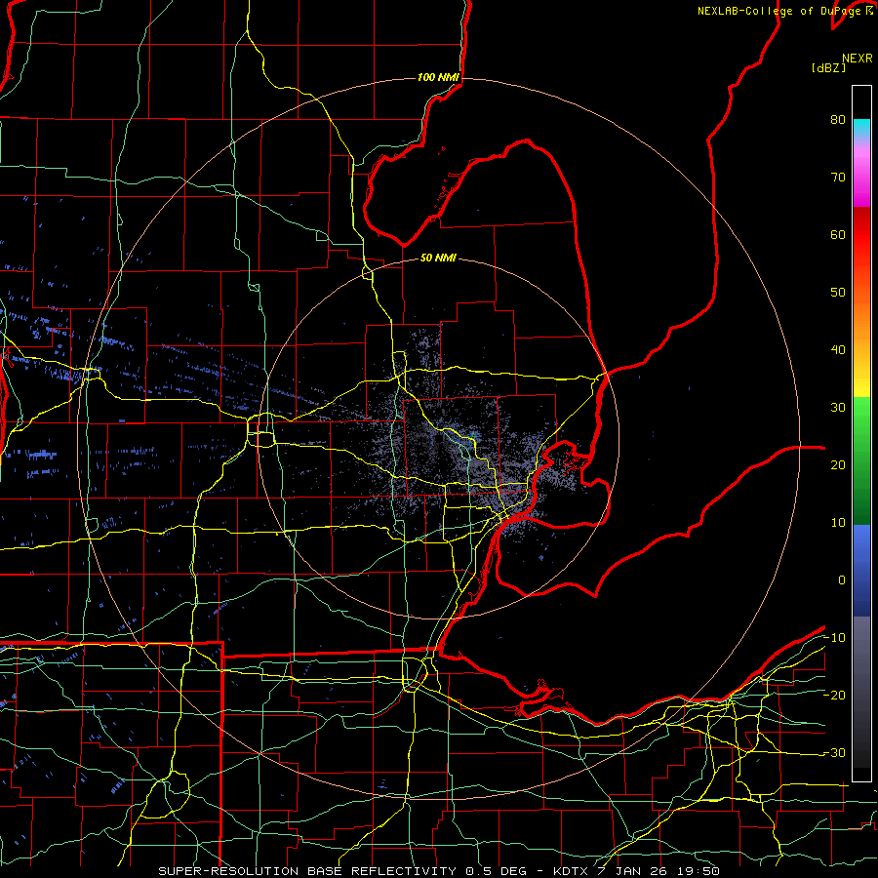Click the 100 NMI range ring label
Image resolution: width=878 pixels, height=878 pixels.
point(438,77)
